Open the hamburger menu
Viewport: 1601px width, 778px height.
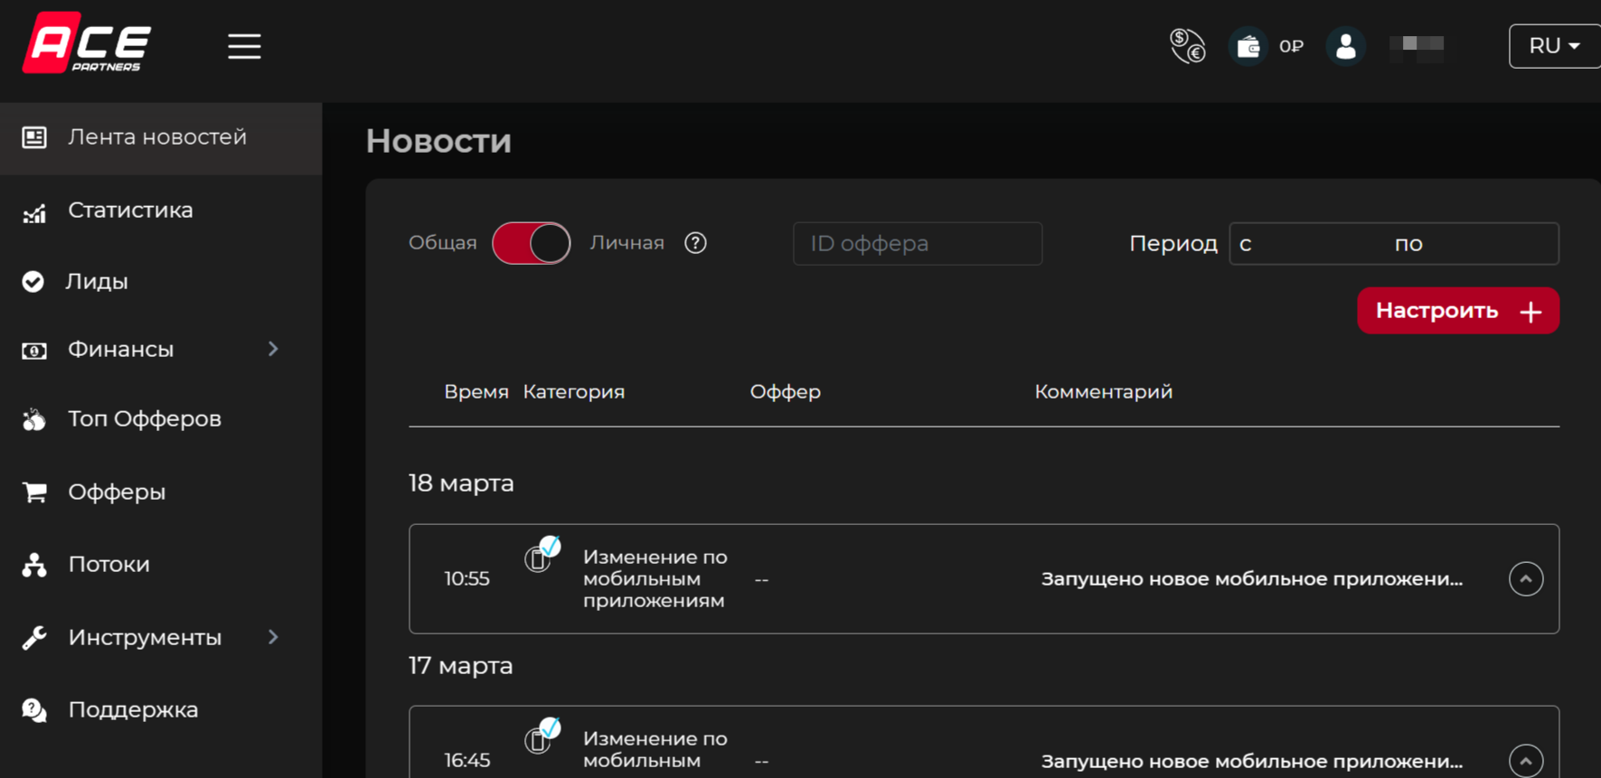point(244,46)
